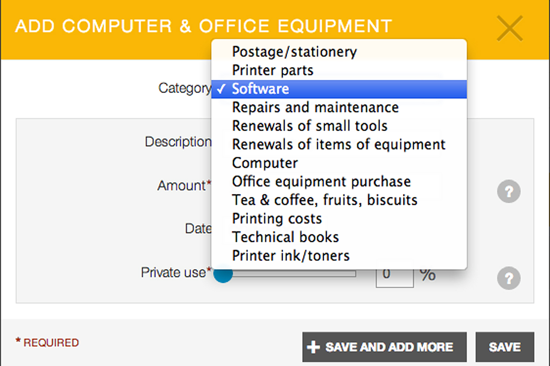Select Printer parts category option
This screenshot has height=366, width=550.
273,70
